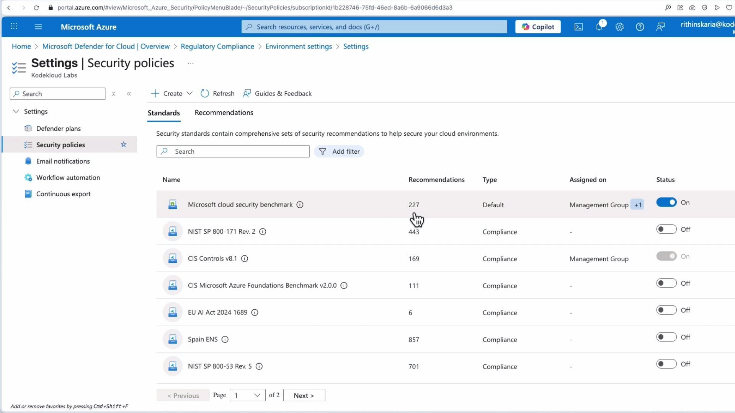Enable the Spain ENS standard
This screenshot has height=413, width=735.
666,337
